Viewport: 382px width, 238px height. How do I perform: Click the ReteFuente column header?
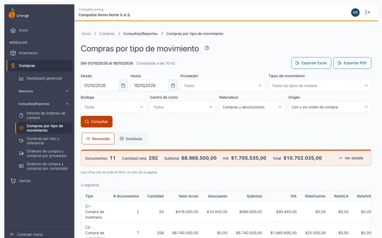(315, 196)
